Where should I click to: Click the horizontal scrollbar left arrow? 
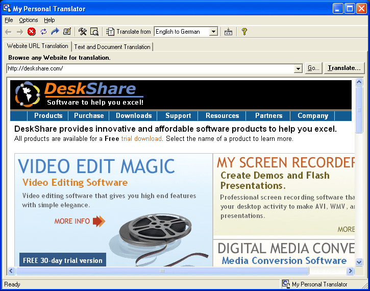11,271
